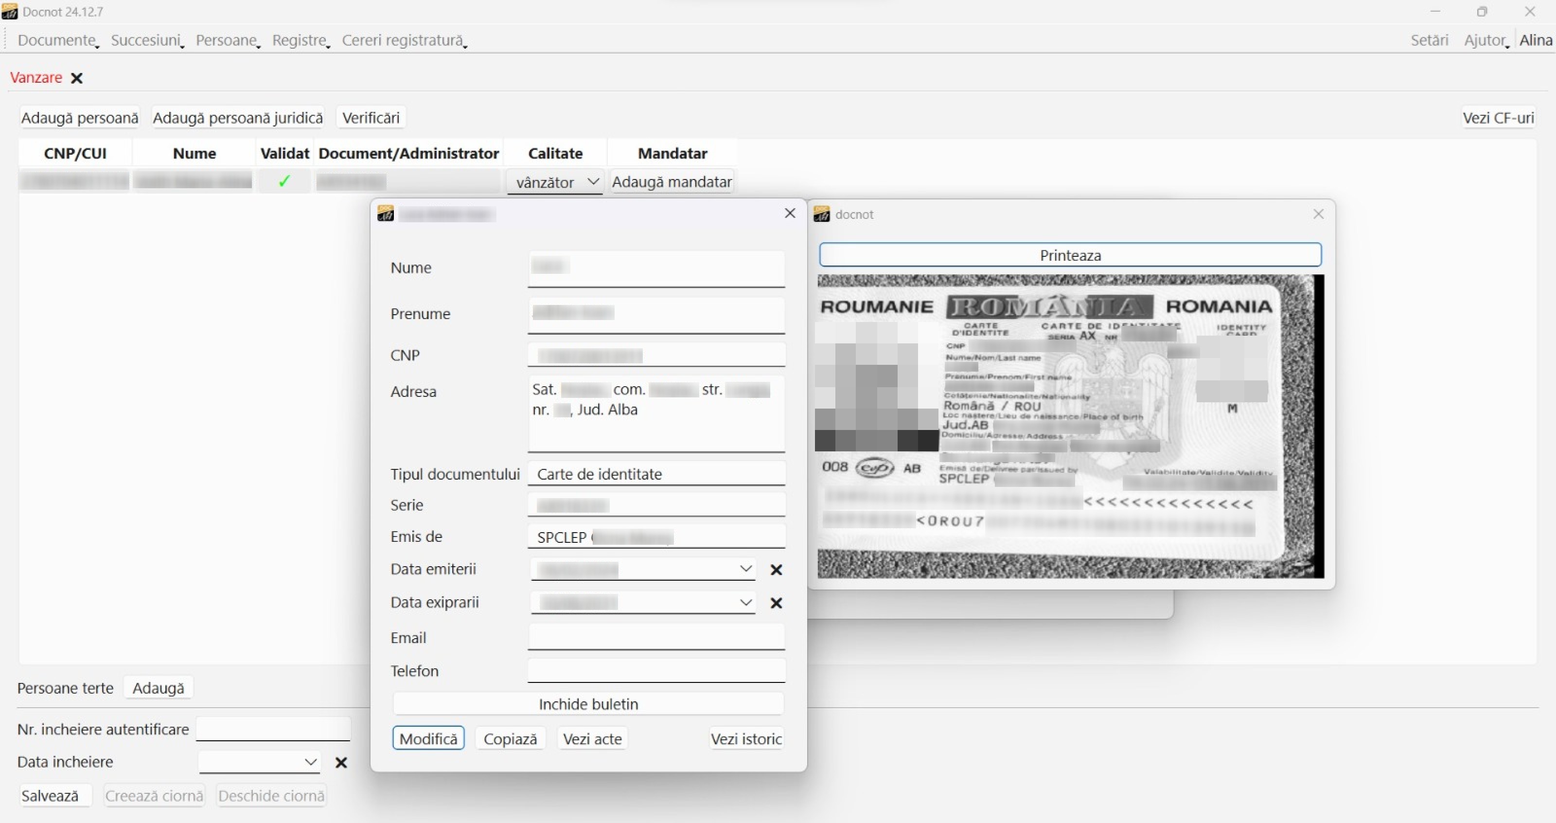This screenshot has height=823, width=1556.
Task: Open the Persoane menu
Action: pos(227,40)
